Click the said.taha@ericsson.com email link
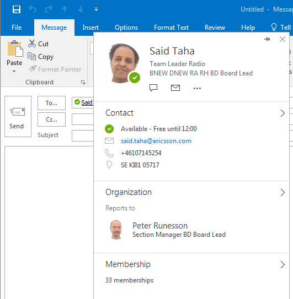This screenshot has height=299, width=293. tap(156, 141)
